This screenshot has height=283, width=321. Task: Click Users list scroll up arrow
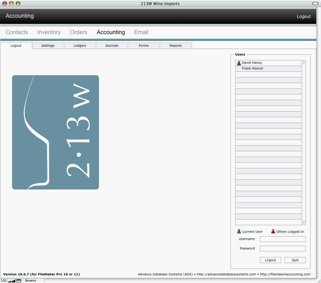coord(304,62)
